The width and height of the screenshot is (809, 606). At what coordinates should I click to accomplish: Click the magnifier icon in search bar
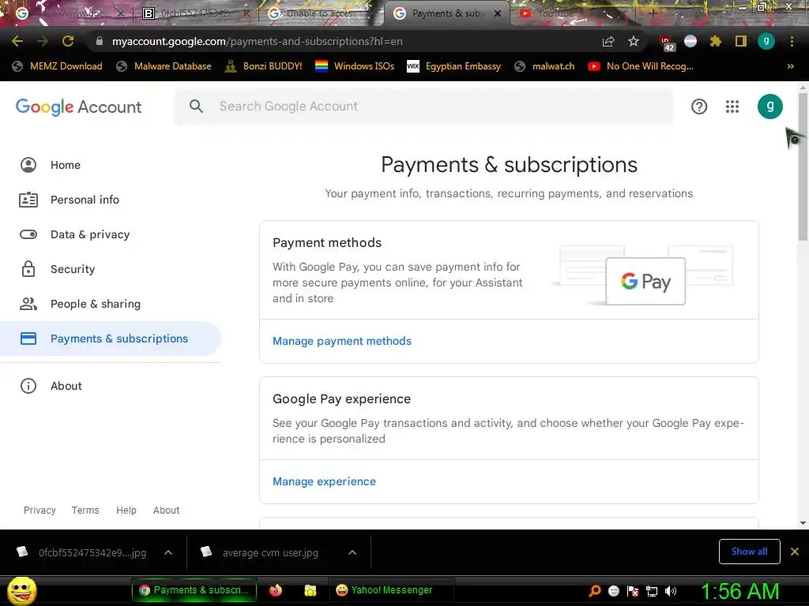click(196, 107)
